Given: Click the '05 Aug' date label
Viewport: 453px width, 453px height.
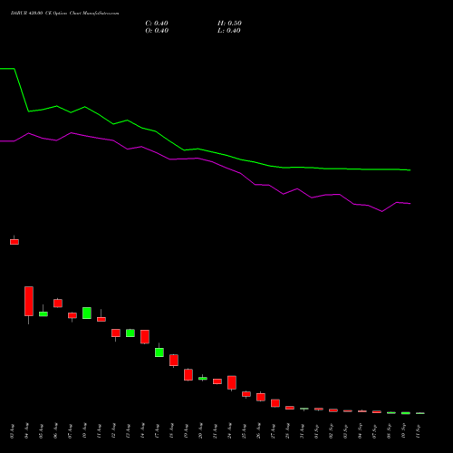Looking at the screenshot, I should point(42,431).
